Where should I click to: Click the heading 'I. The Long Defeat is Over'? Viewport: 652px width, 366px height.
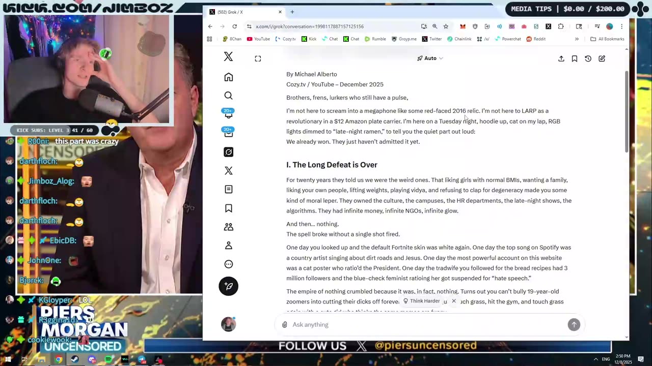(x=332, y=165)
